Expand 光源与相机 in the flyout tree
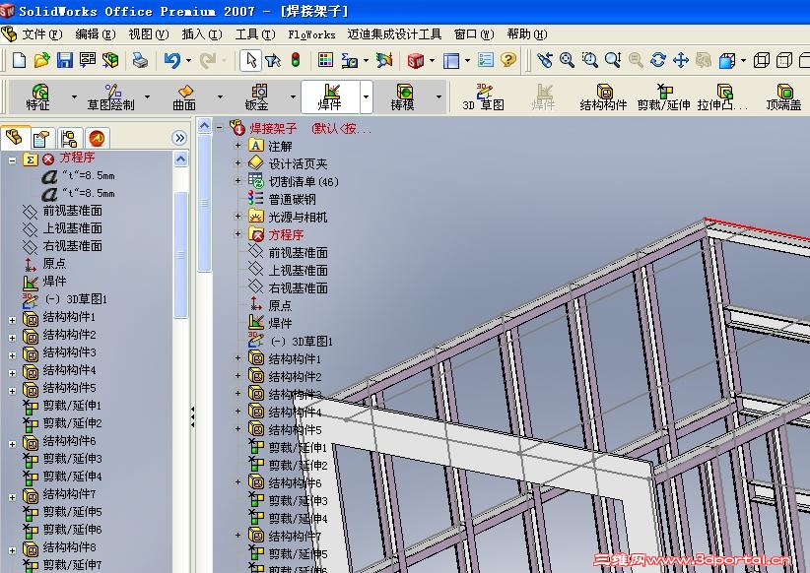810x573 pixels. [x=238, y=217]
